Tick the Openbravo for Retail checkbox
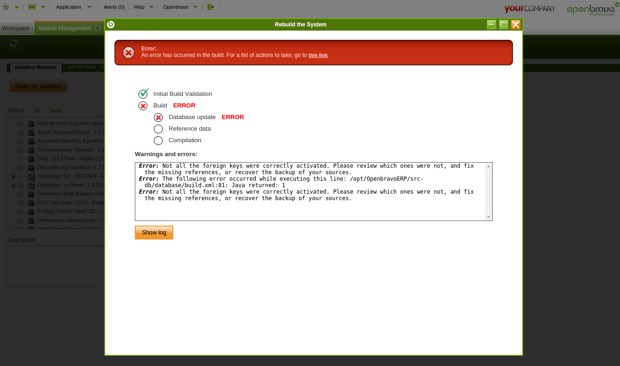This screenshot has width=620, height=366. pos(20,185)
